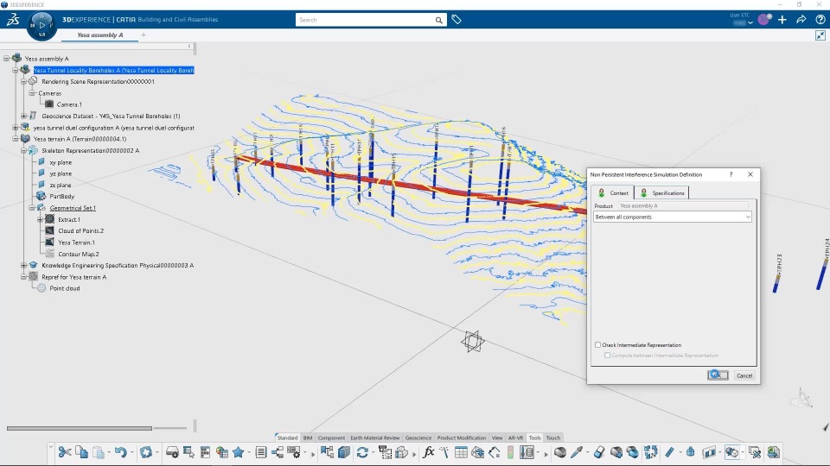The height and width of the screenshot is (466, 830).
Task: Click the Paste icon in bottom toolbar
Action: [x=99, y=452]
